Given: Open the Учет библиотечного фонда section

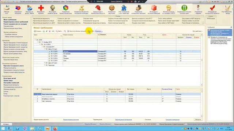Looking at the screenshot, I should pyautogui.click(x=227, y=9).
